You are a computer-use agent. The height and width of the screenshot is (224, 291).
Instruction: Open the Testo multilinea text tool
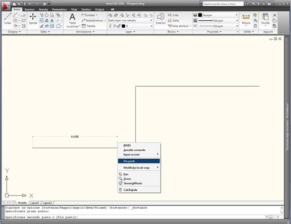[x=73, y=21]
